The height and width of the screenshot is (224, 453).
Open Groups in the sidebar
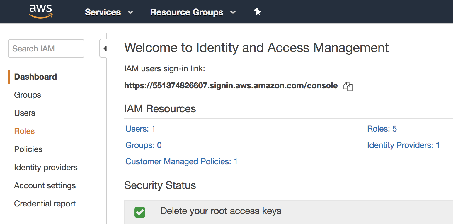click(x=28, y=95)
